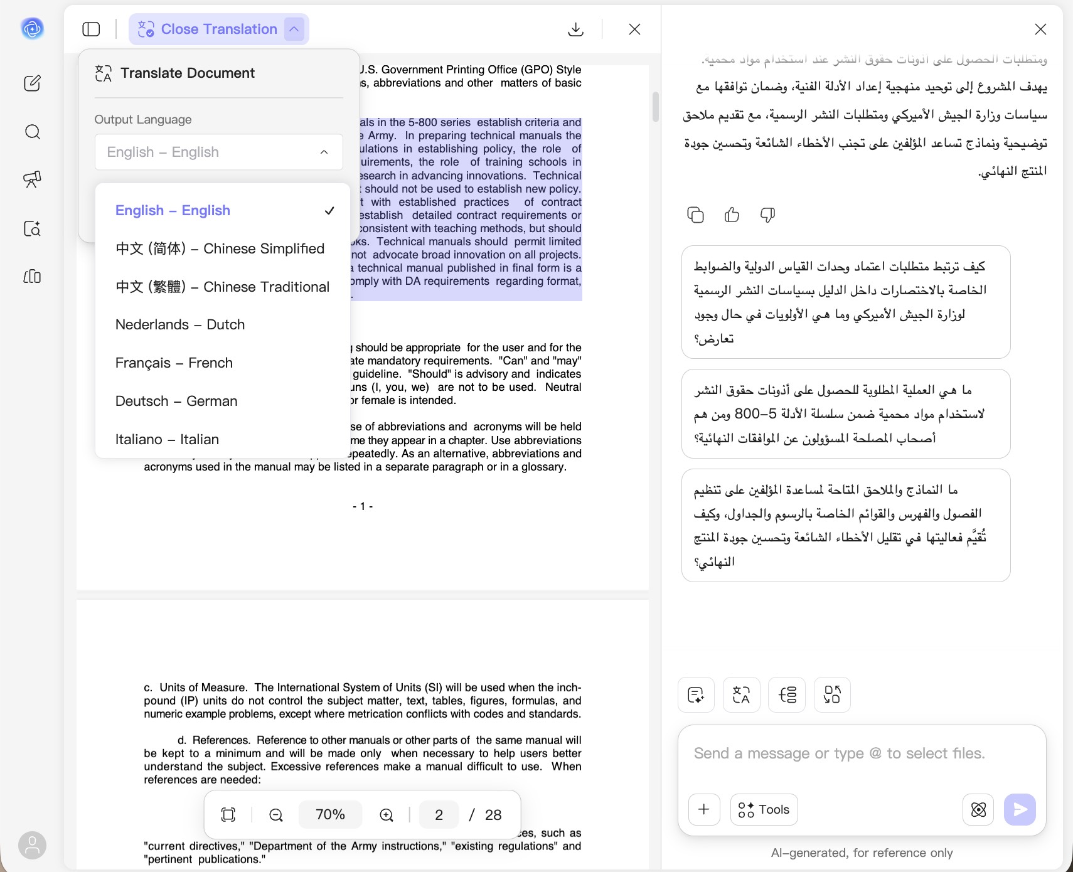Copy the AI response
This screenshot has height=872, width=1073.
pos(695,215)
